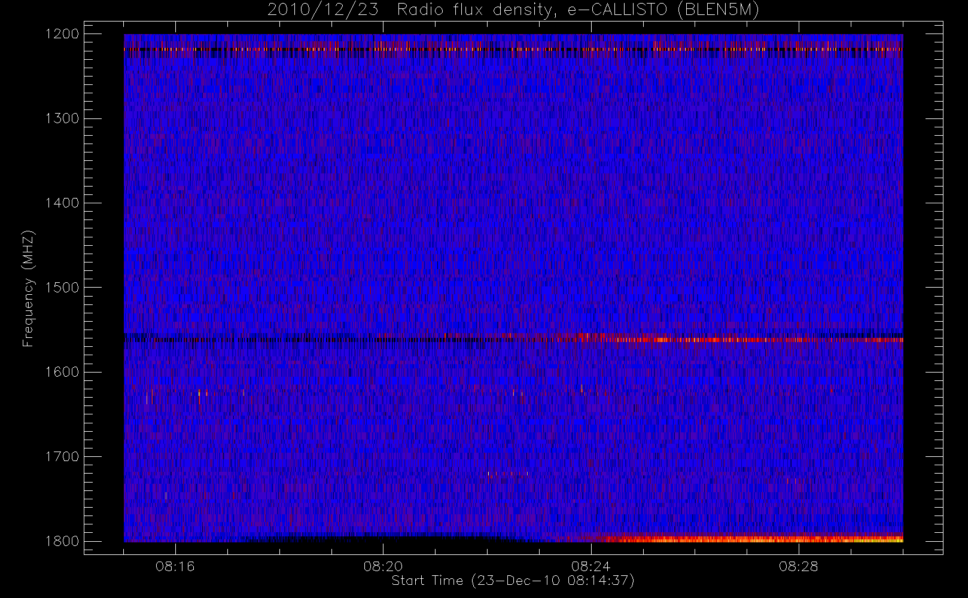
Task: Click the 1600 frequency tick label
Action: point(62,372)
